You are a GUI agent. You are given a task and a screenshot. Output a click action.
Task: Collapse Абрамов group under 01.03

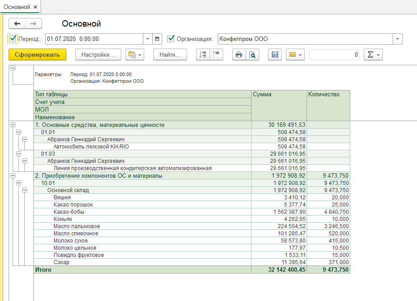coord(24,161)
